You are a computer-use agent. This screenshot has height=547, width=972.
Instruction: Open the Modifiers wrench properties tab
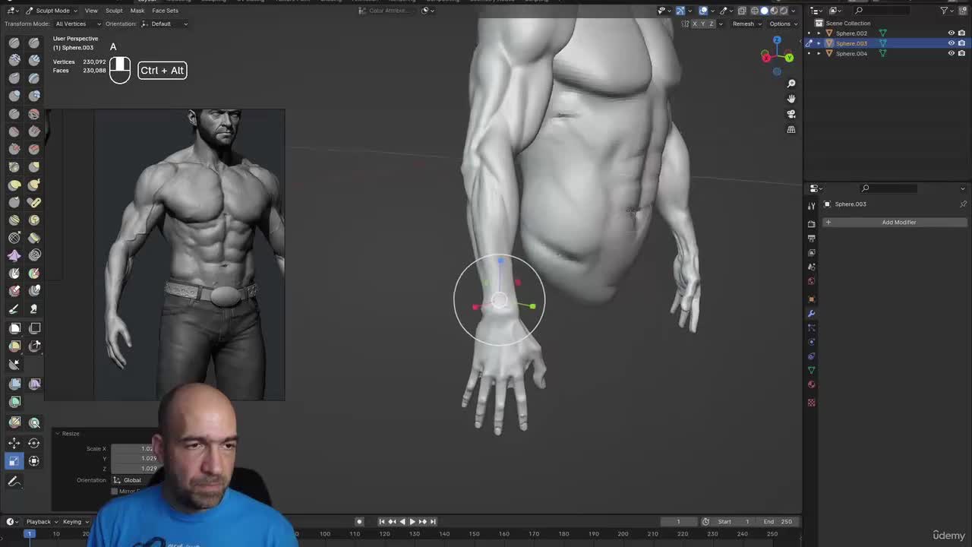(x=811, y=314)
